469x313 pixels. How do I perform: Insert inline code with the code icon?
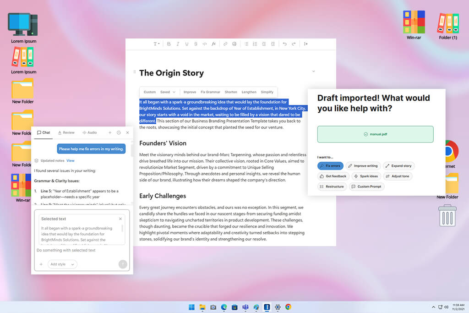click(x=205, y=44)
